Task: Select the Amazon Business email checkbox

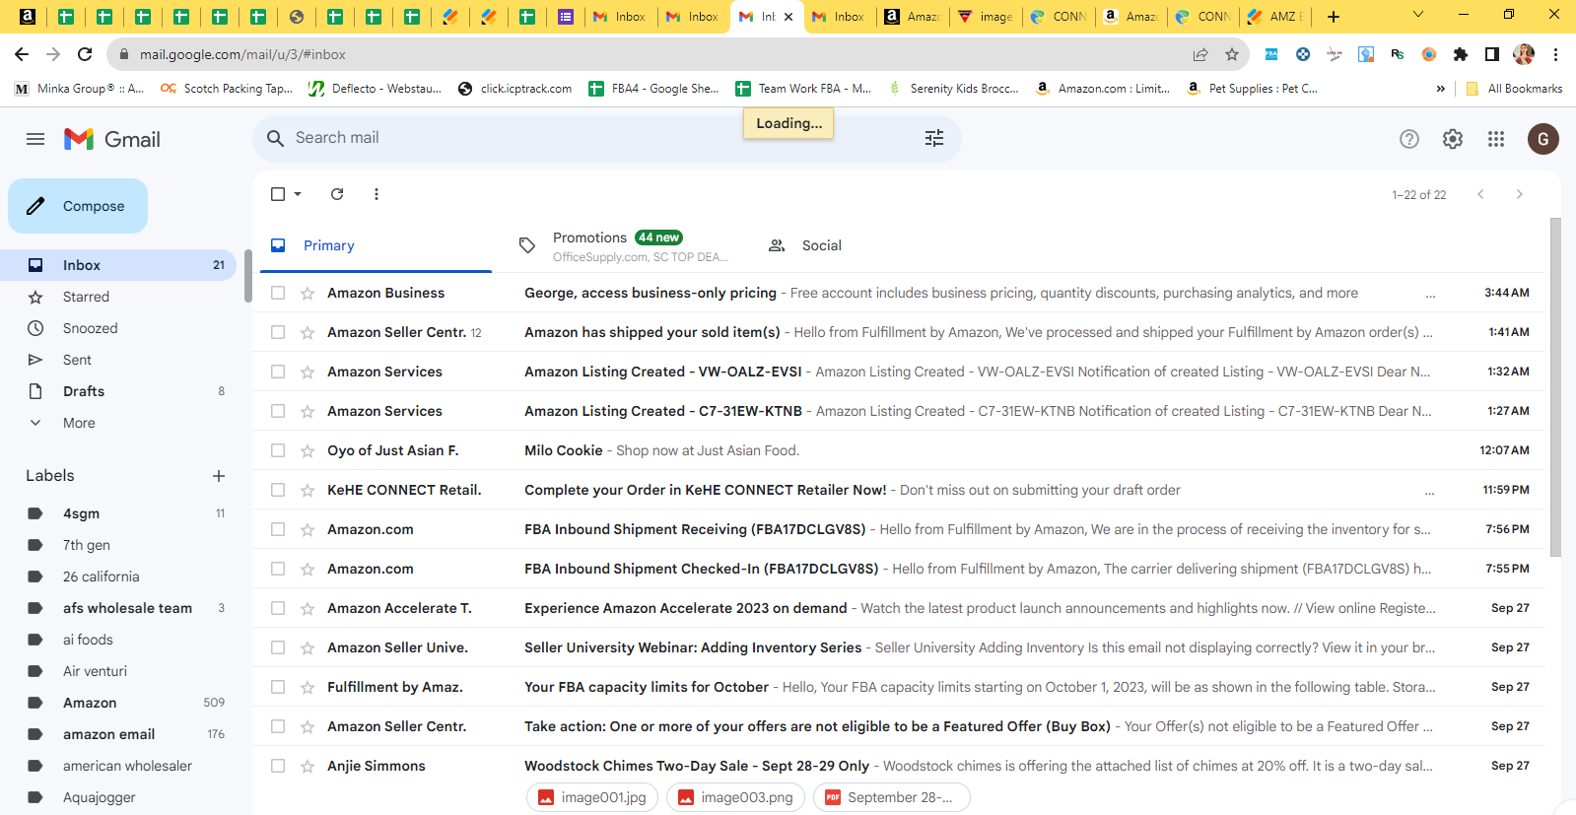Action: coord(278,293)
